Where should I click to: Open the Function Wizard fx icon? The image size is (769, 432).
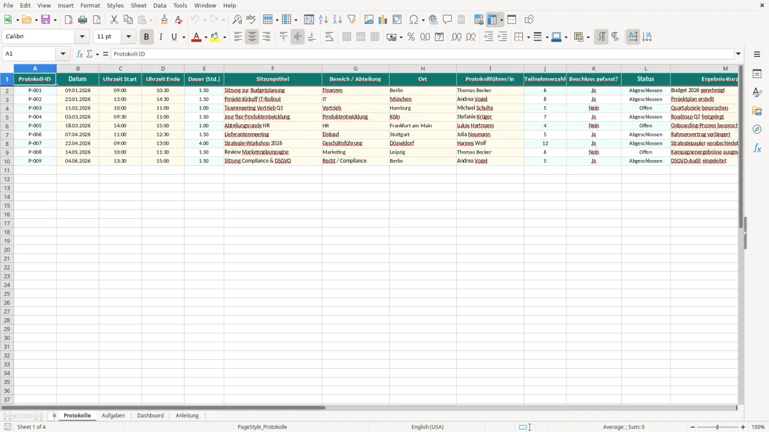79,54
